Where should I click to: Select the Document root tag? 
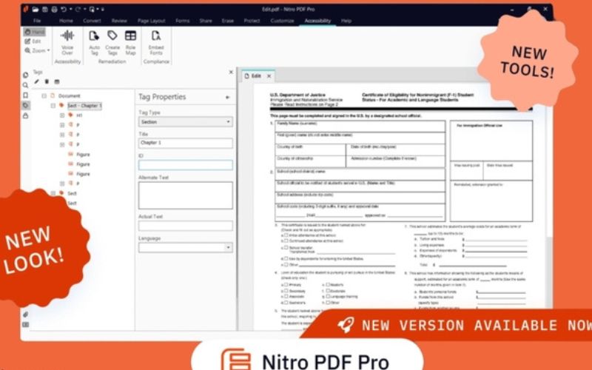tap(69, 96)
